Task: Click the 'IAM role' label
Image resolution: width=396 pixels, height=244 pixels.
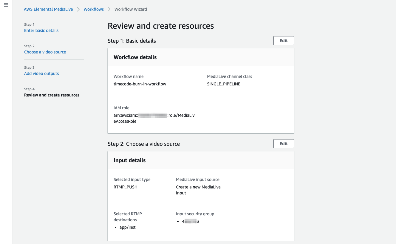Action: click(x=121, y=108)
